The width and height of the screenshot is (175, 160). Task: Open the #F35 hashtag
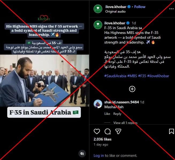click(x=142, y=76)
